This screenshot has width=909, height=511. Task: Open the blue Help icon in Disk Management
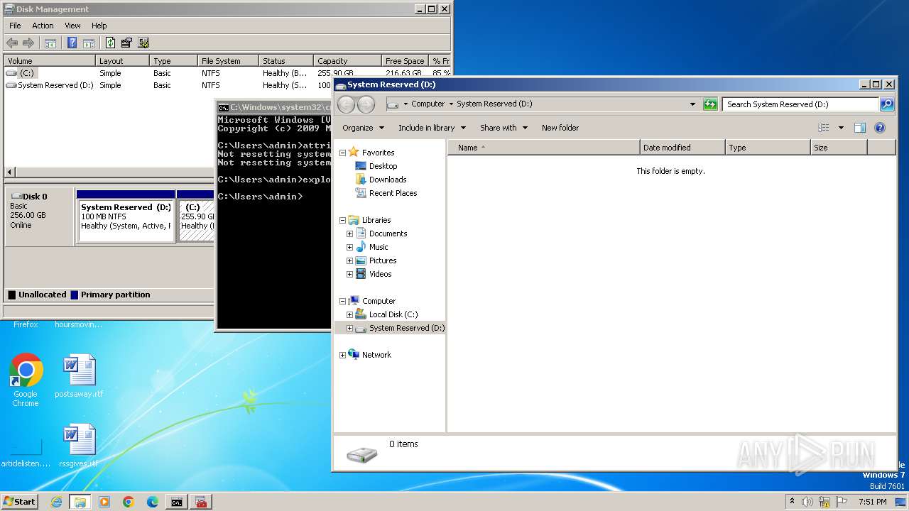pos(72,43)
